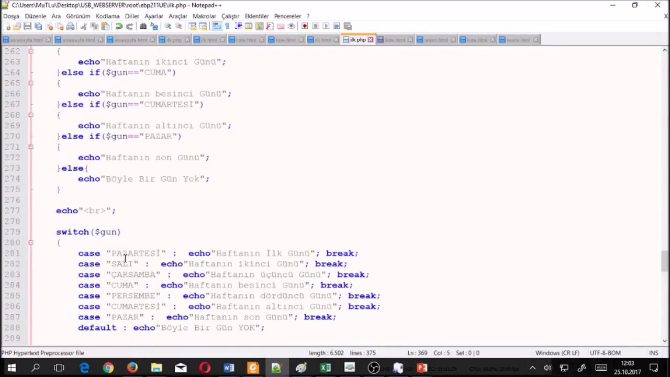Cut selection using scissors icon
Image resolution: width=670 pixels, height=377 pixels.
83,26
